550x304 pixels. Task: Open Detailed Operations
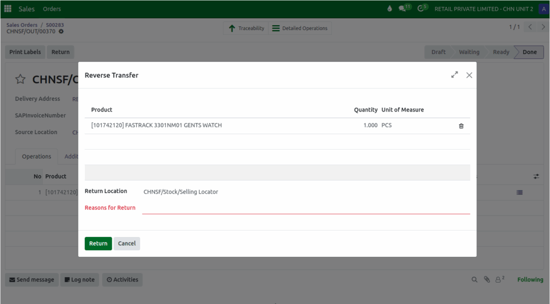click(300, 28)
